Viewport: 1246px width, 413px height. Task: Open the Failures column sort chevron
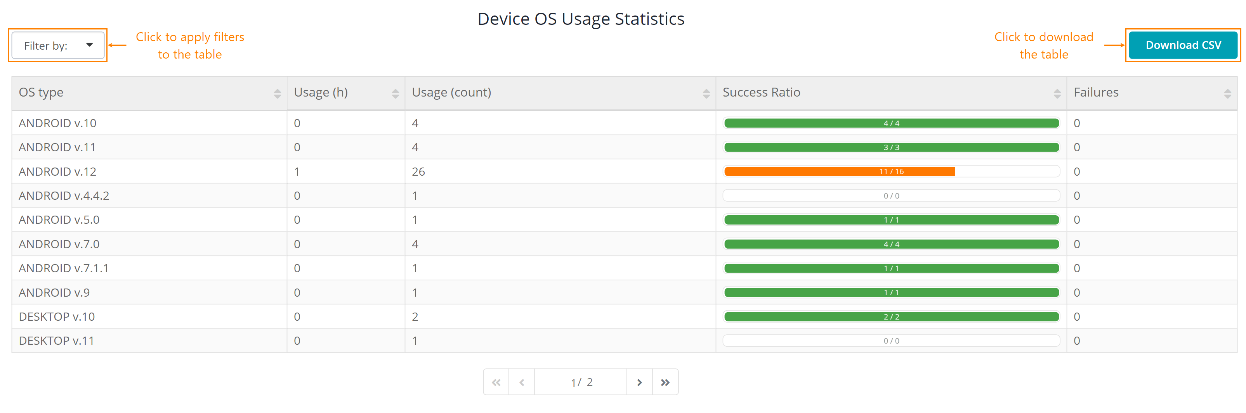tap(1228, 92)
